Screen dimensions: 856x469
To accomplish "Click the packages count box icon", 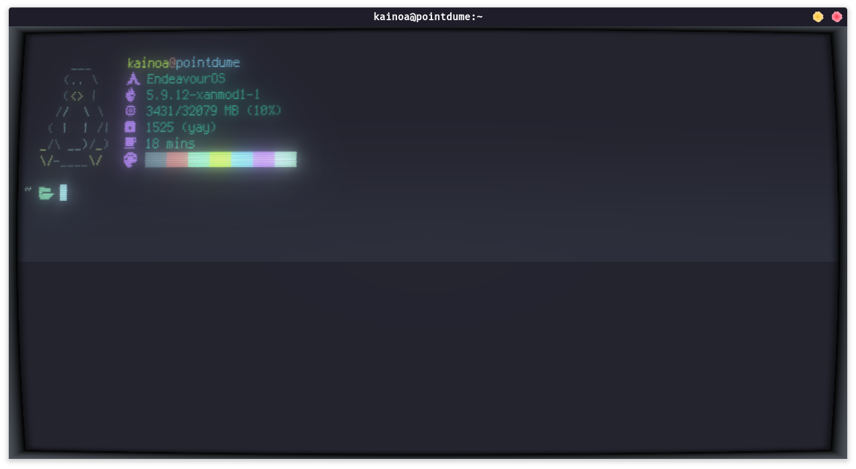I will (x=130, y=127).
